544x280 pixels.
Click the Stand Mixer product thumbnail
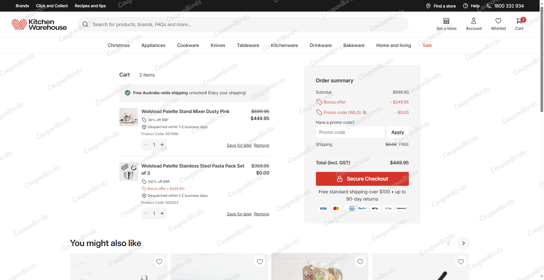[x=129, y=117]
